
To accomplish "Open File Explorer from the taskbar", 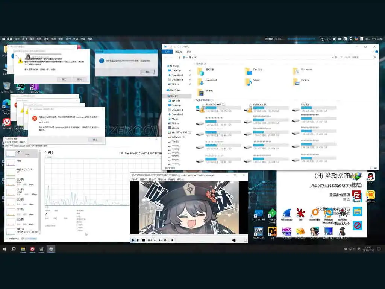I will [23, 249].
